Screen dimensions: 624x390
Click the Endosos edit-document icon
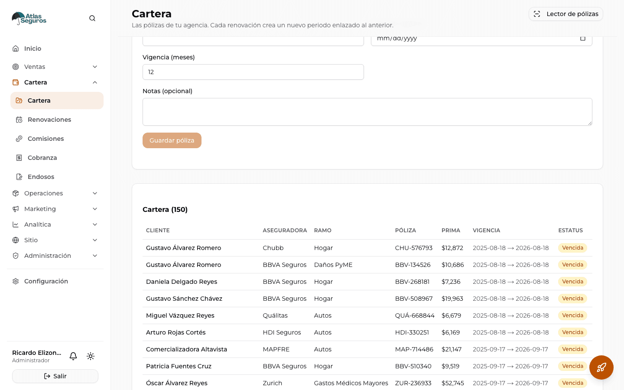[x=19, y=177]
